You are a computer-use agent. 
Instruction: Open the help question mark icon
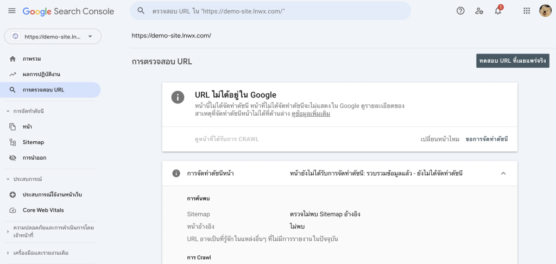click(x=460, y=11)
